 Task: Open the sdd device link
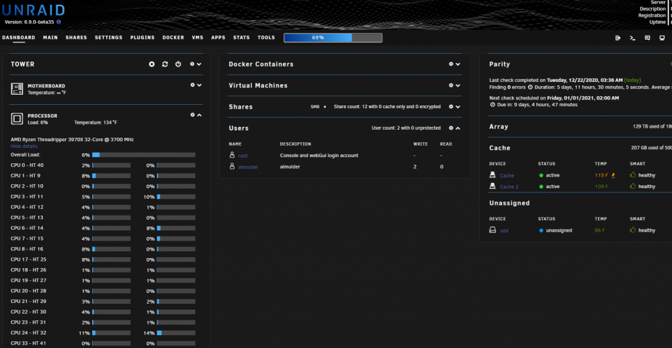(504, 230)
